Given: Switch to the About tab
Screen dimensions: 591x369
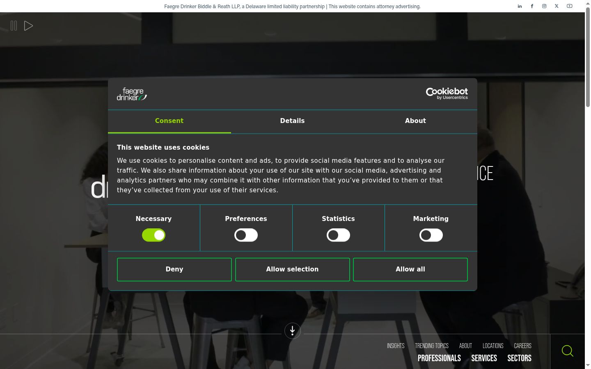Looking at the screenshot, I should [416, 121].
